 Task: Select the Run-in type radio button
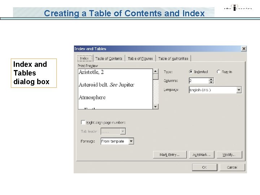[218, 71]
